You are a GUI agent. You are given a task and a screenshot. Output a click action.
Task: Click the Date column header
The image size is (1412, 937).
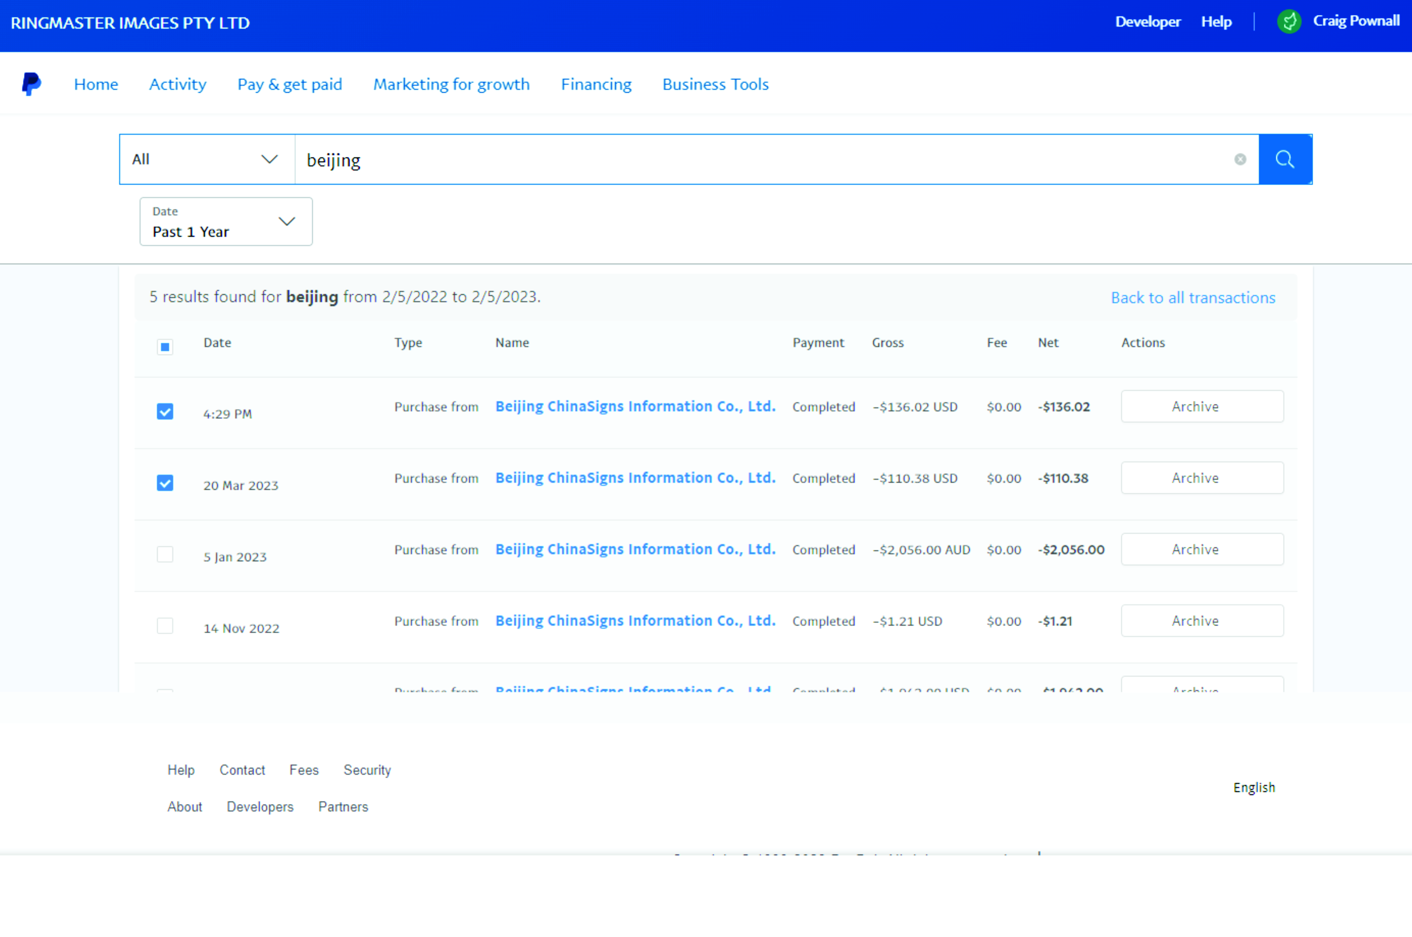click(x=217, y=342)
